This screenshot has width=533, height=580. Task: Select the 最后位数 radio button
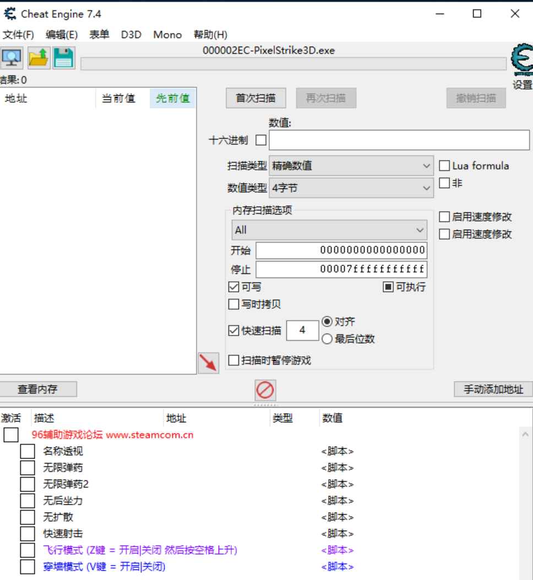click(327, 339)
